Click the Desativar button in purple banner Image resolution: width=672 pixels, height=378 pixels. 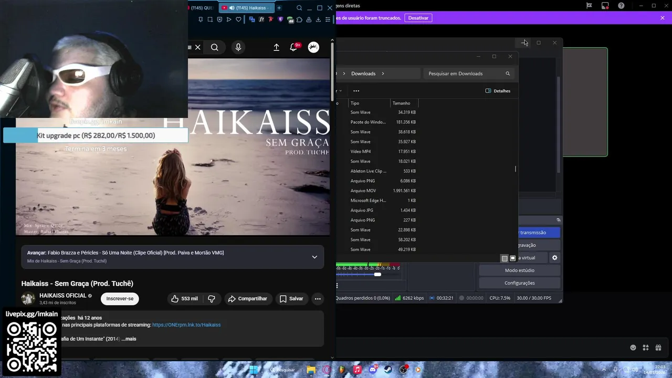tap(418, 18)
